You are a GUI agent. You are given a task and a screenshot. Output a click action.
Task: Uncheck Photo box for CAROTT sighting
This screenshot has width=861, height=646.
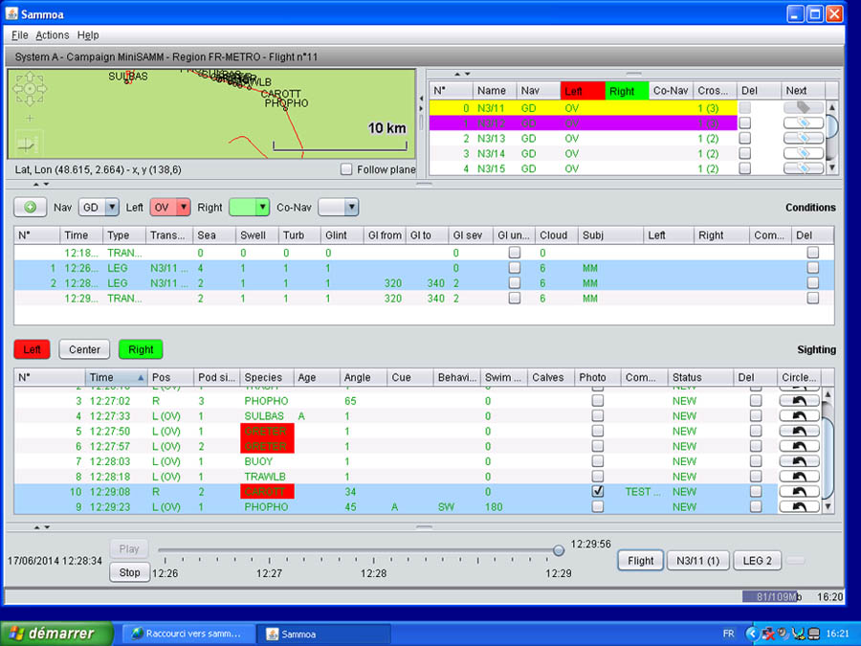598,491
